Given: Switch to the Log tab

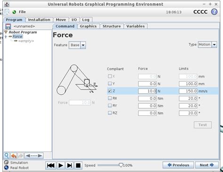Looking at the screenshot, I should click(x=86, y=20).
